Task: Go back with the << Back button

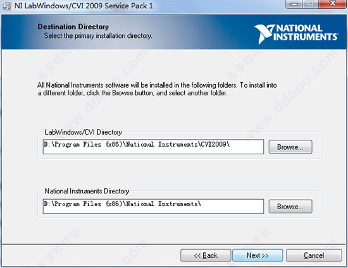Action: click(206, 255)
